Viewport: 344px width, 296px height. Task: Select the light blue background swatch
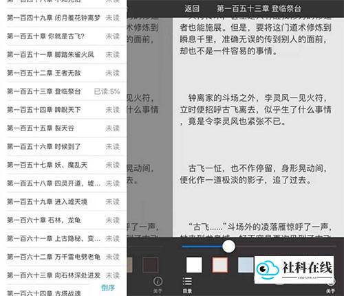pos(246,265)
